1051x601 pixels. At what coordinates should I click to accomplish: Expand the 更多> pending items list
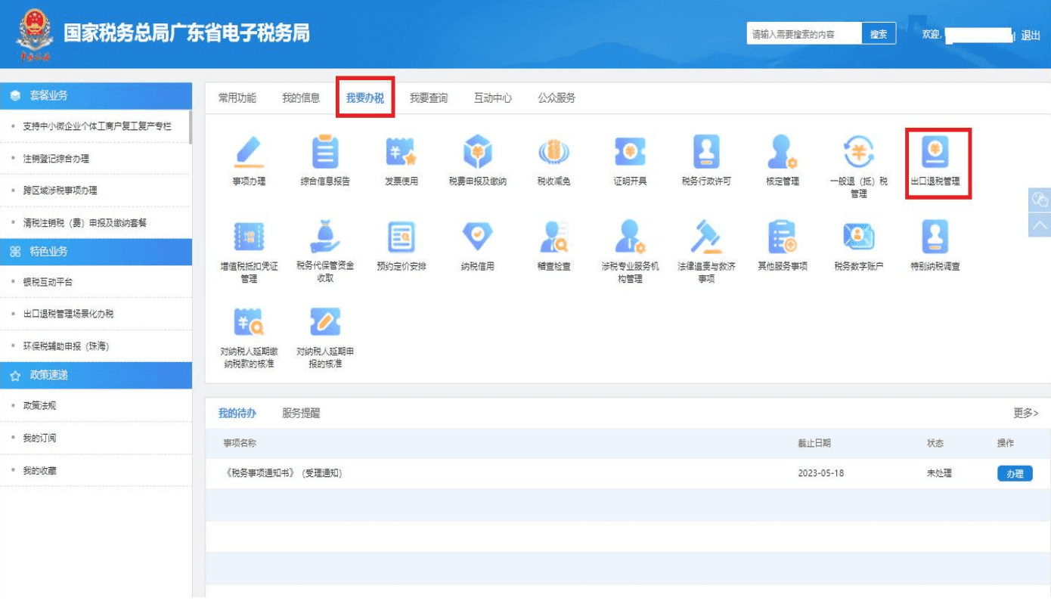point(1025,414)
